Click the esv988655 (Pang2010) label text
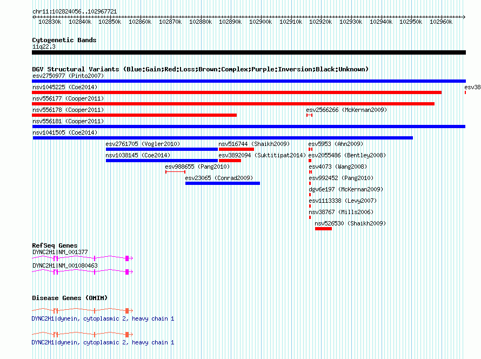This screenshot has width=481, height=359. click(x=197, y=167)
